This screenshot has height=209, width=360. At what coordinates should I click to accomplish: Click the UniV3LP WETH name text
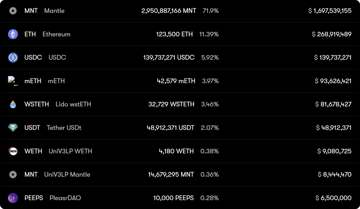[70, 151]
